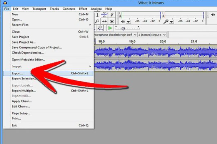Click the green Play-at-speed button
Viewport: 217px width, 144px height.
[110, 28]
